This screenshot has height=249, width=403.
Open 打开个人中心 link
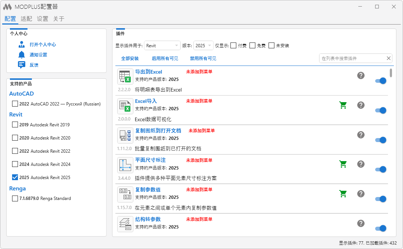coord(42,44)
